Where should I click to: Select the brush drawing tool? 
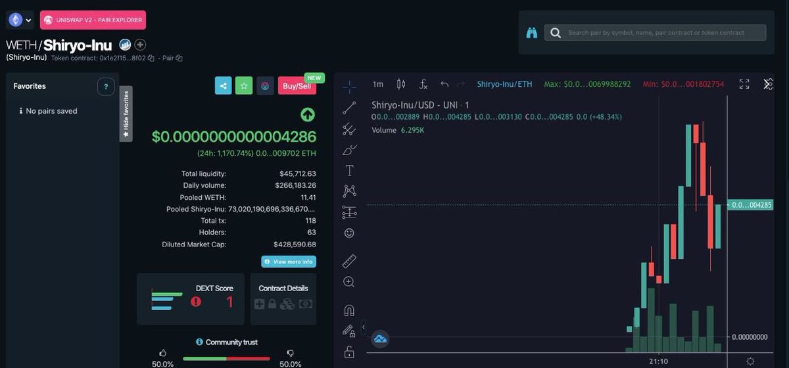click(349, 150)
